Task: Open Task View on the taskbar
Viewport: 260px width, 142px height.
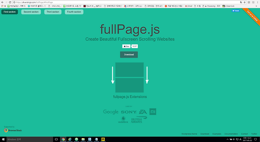Action: coord(56,139)
